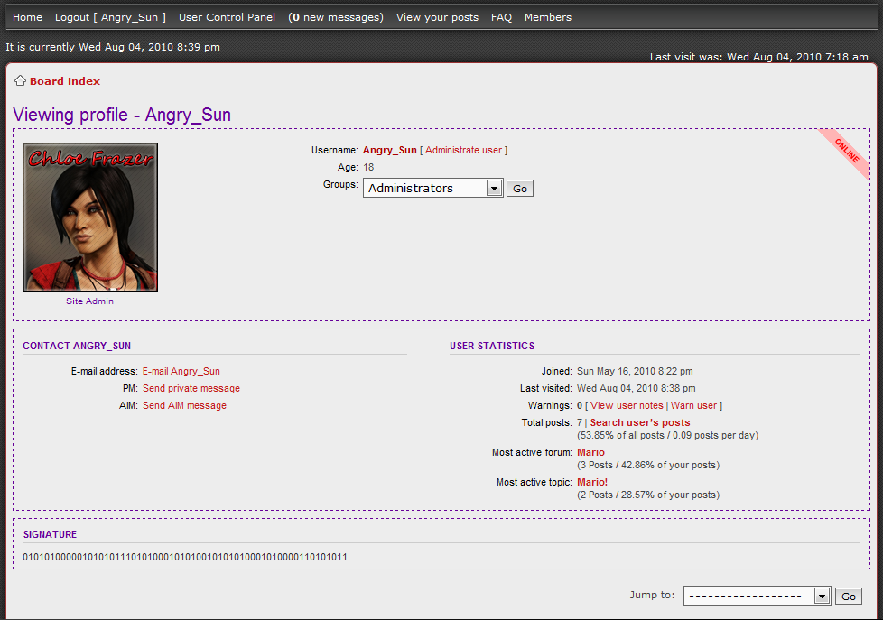Open the Groups dropdown showing Administrators

coord(432,189)
